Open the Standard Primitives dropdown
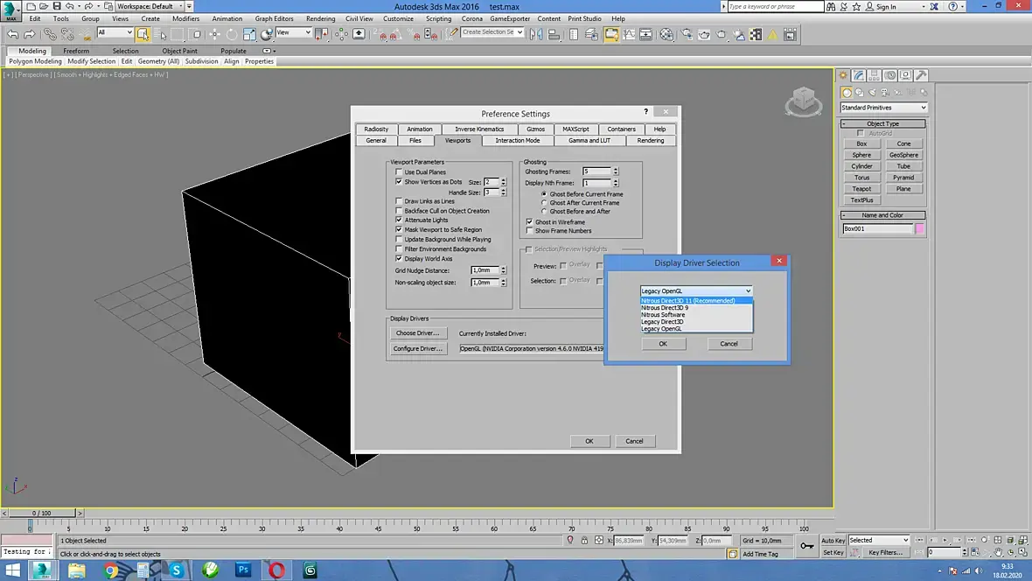This screenshot has height=581, width=1032. (x=883, y=108)
